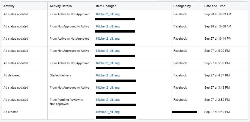Click the Activity column header
Screen dimensions: 250x122
[9, 6]
